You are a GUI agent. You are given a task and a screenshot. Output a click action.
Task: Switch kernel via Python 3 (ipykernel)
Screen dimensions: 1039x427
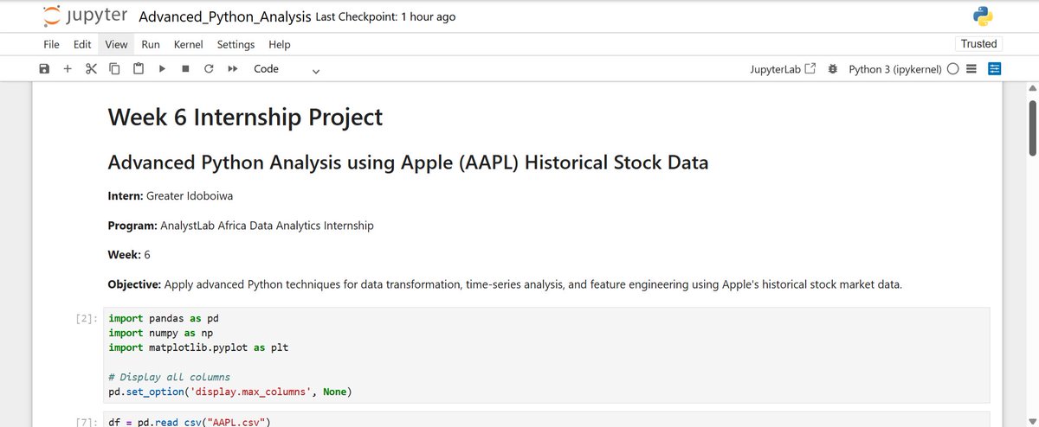click(x=895, y=68)
